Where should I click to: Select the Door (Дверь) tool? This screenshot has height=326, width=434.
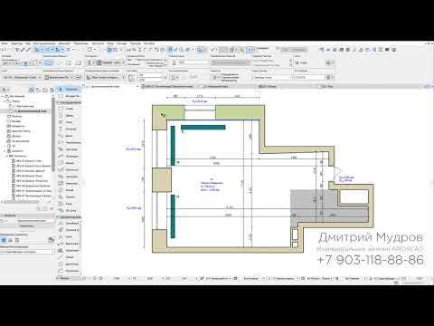[69, 116]
